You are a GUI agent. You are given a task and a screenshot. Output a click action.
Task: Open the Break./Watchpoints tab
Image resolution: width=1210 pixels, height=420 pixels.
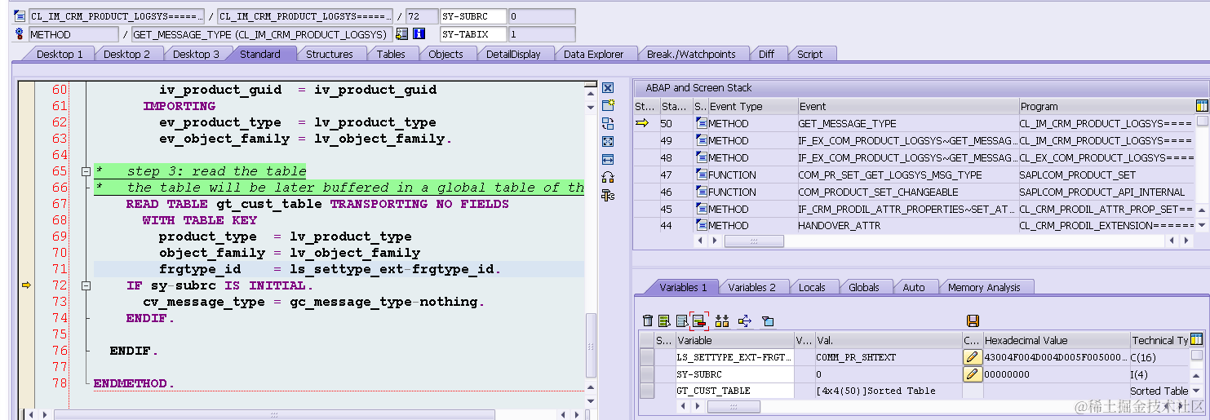[x=691, y=54]
